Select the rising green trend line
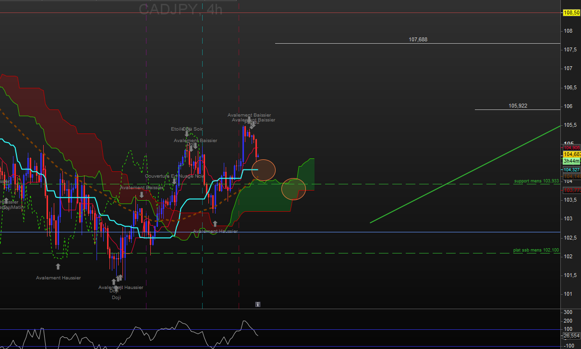The height and width of the screenshot is (349, 581). (x=465, y=174)
